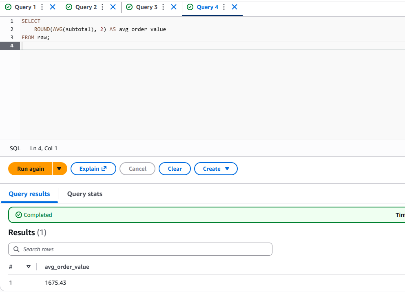Image resolution: width=405 pixels, height=292 pixels.
Task: Switch to the Query stats tab
Action: click(x=84, y=194)
